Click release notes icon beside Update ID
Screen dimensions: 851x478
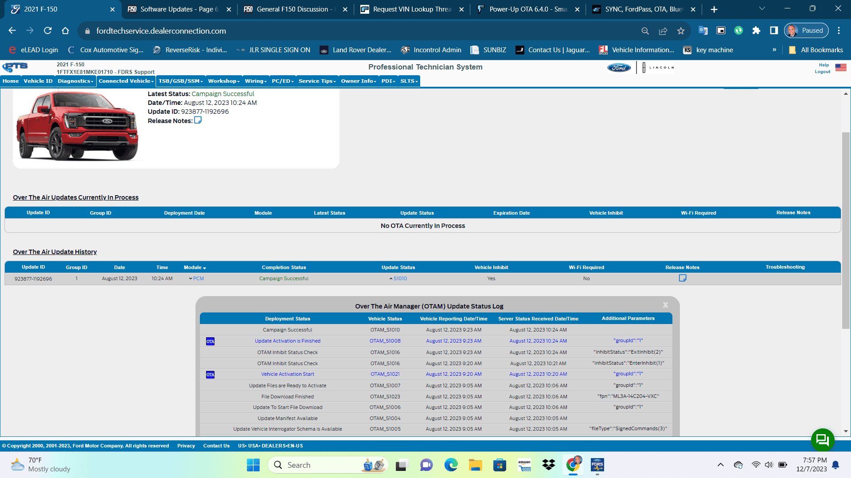coord(198,120)
